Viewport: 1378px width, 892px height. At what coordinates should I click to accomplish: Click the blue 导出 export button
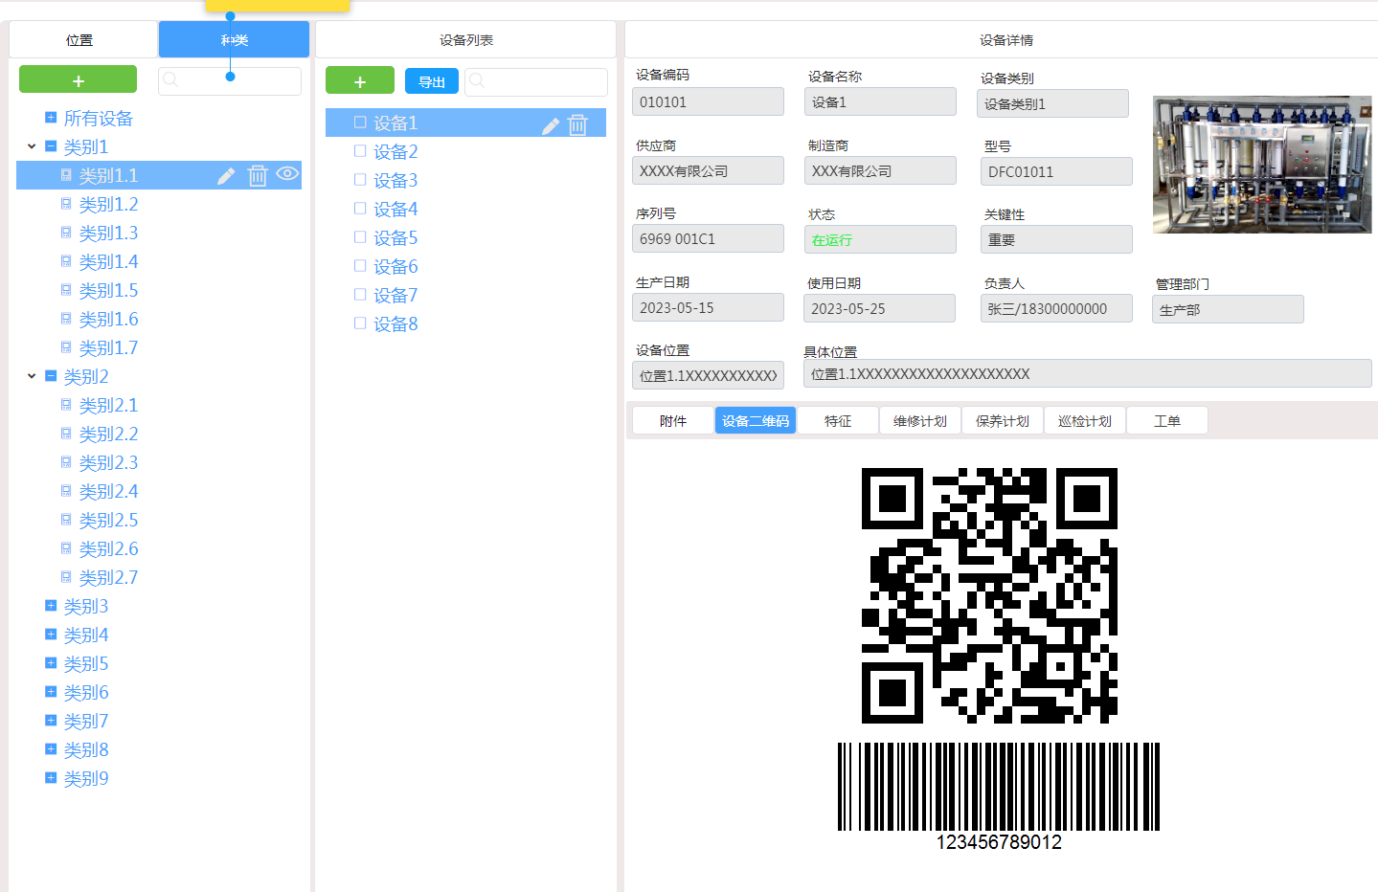click(x=432, y=81)
